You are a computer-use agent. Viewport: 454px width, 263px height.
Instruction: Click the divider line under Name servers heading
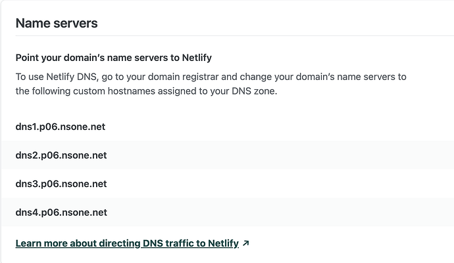click(x=227, y=35)
